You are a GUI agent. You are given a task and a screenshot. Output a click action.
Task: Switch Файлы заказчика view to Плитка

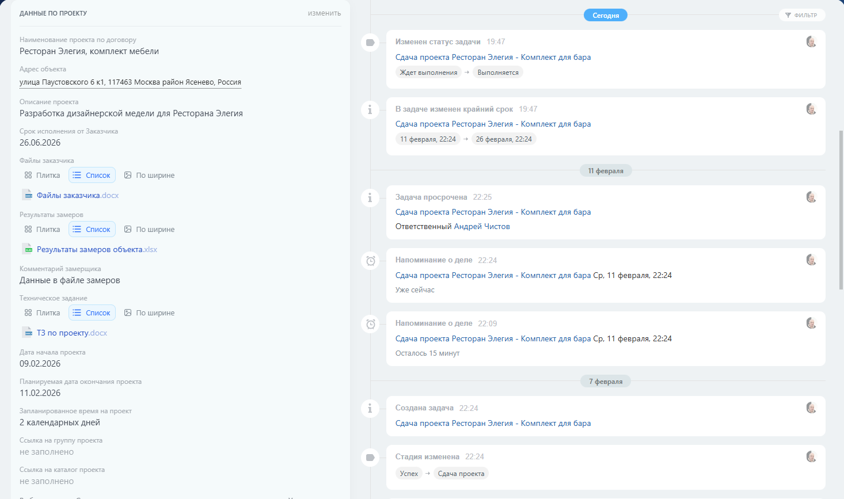[42, 176]
